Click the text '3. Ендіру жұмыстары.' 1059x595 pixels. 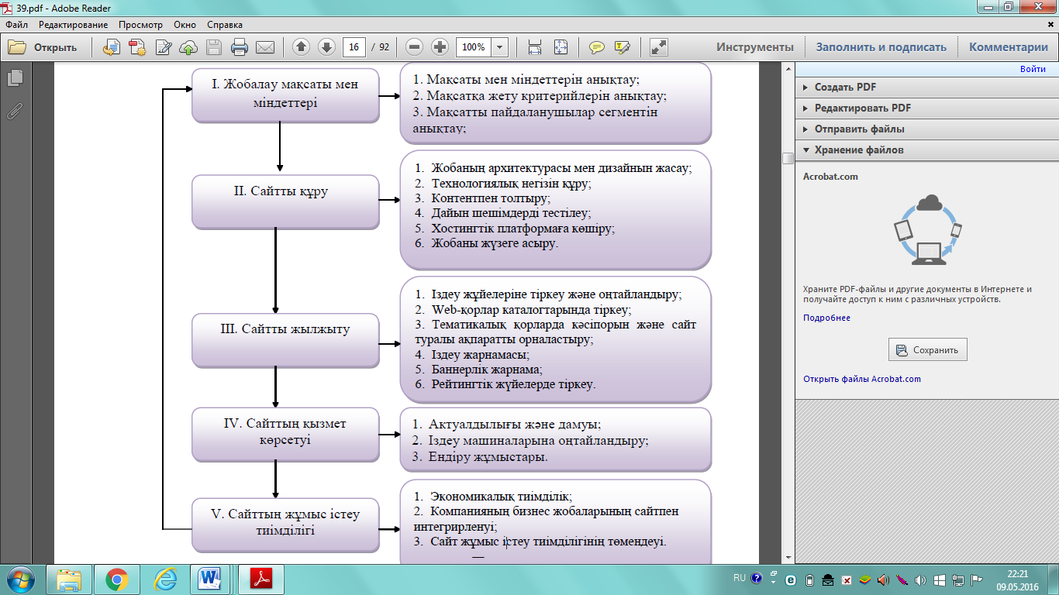pyautogui.click(x=481, y=457)
